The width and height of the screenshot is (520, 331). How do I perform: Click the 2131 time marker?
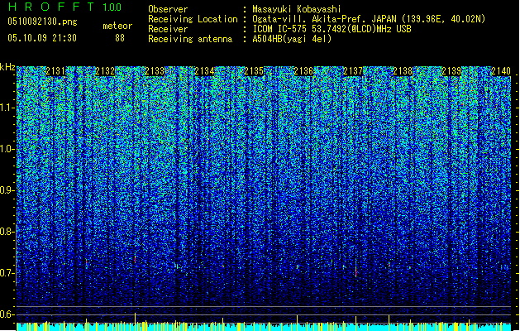[x=55, y=71]
